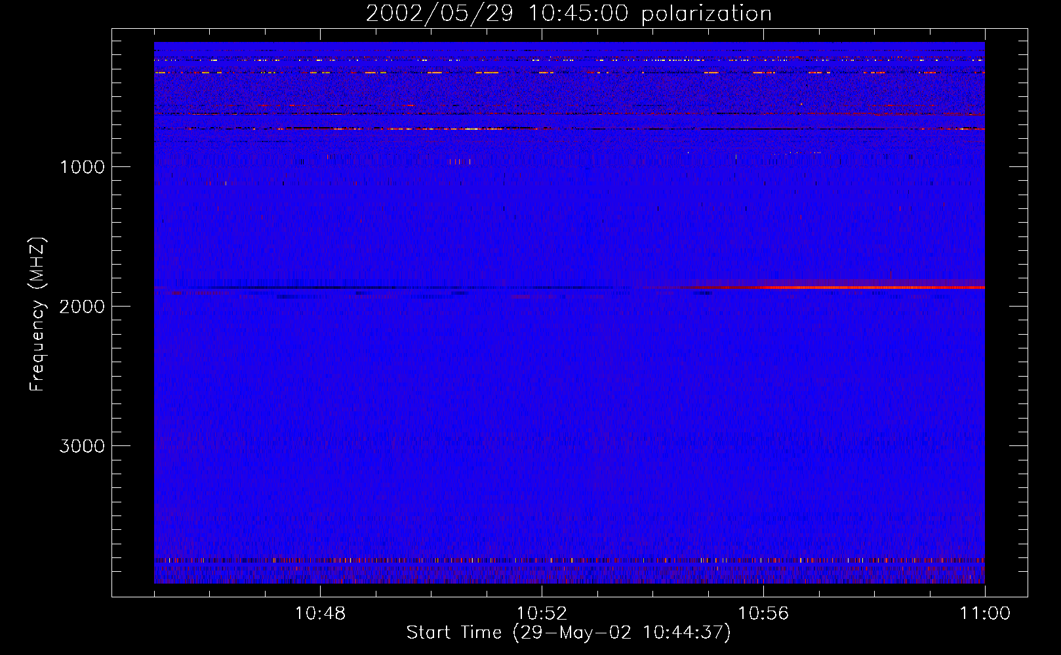Image resolution: width=1061 pixels, height=655 pixels.
Task: Click the 10:56 time axis label
Action: tap(763, 614)
